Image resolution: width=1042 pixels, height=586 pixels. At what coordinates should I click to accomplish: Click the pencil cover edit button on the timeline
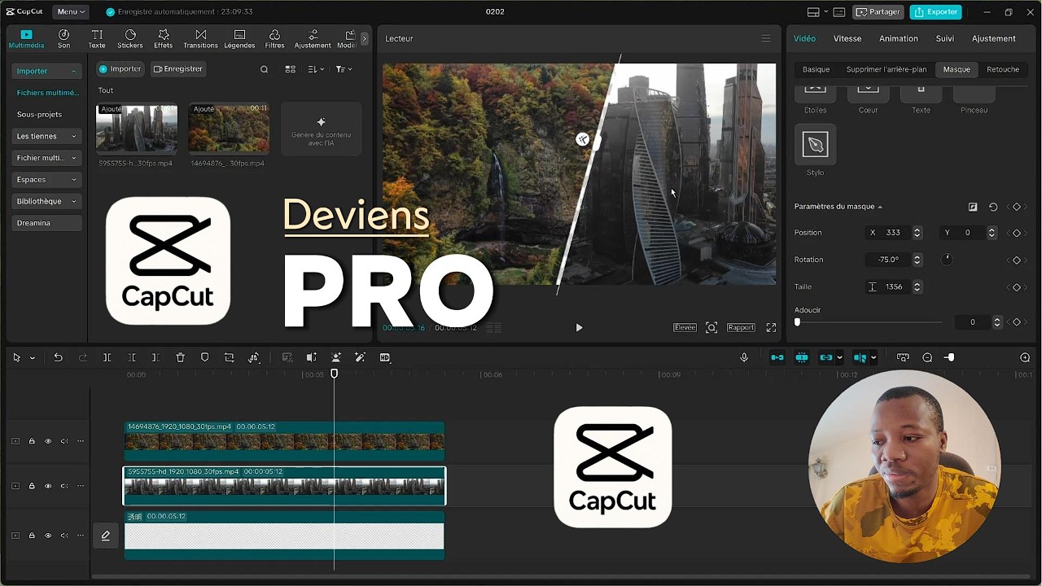point(106,536)
